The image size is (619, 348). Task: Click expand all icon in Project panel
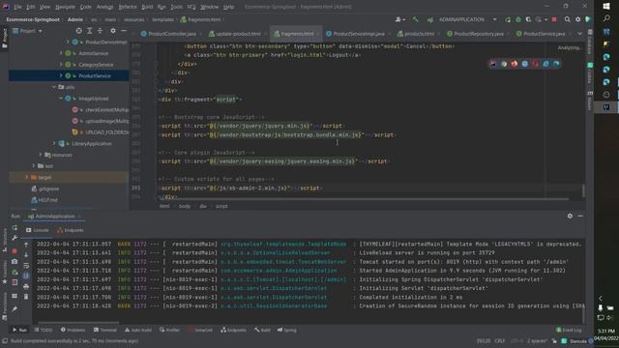(90, 31)
